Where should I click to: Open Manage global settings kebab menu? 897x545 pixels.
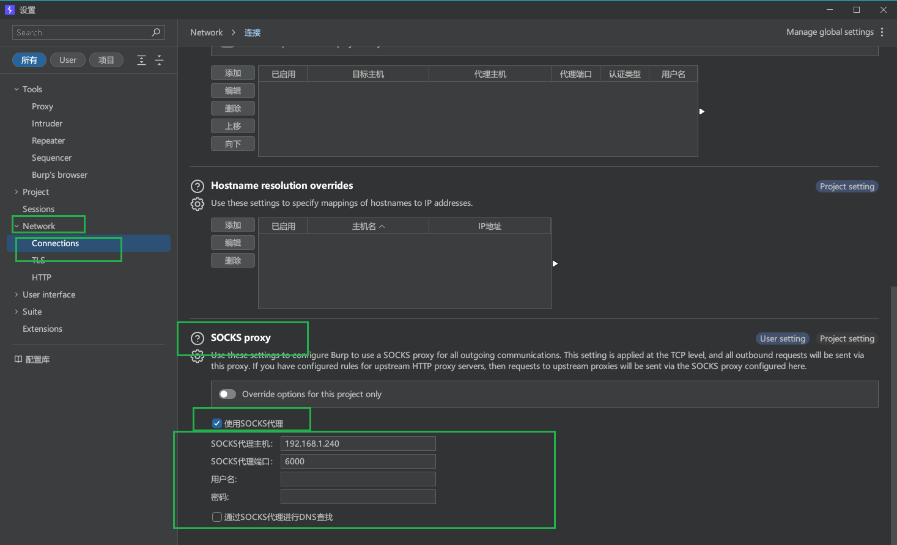coord(882,32)
